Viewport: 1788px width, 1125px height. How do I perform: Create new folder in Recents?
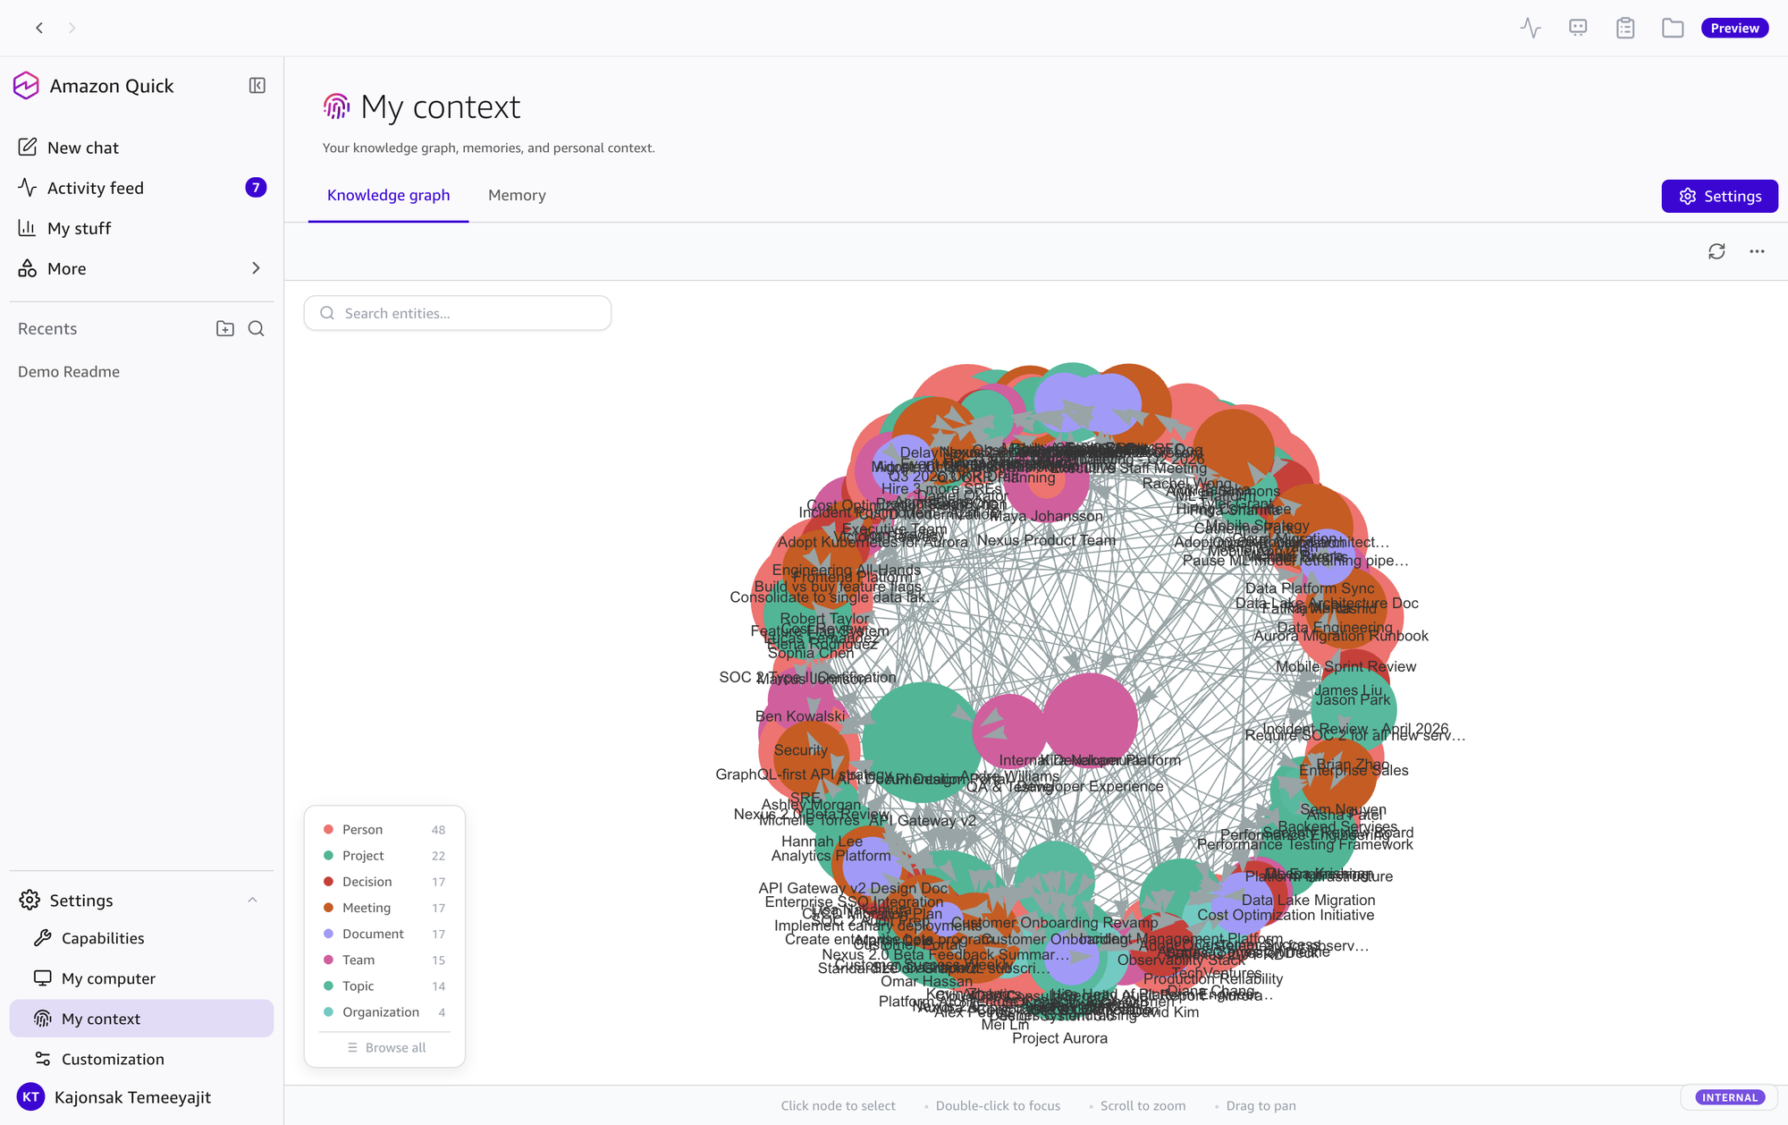[x=225, y=328]
